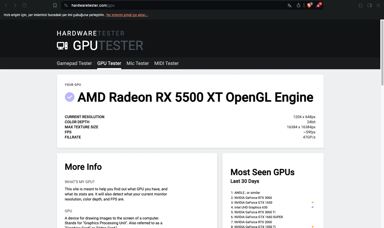Click the "FPS" label

tap(68, 132)
